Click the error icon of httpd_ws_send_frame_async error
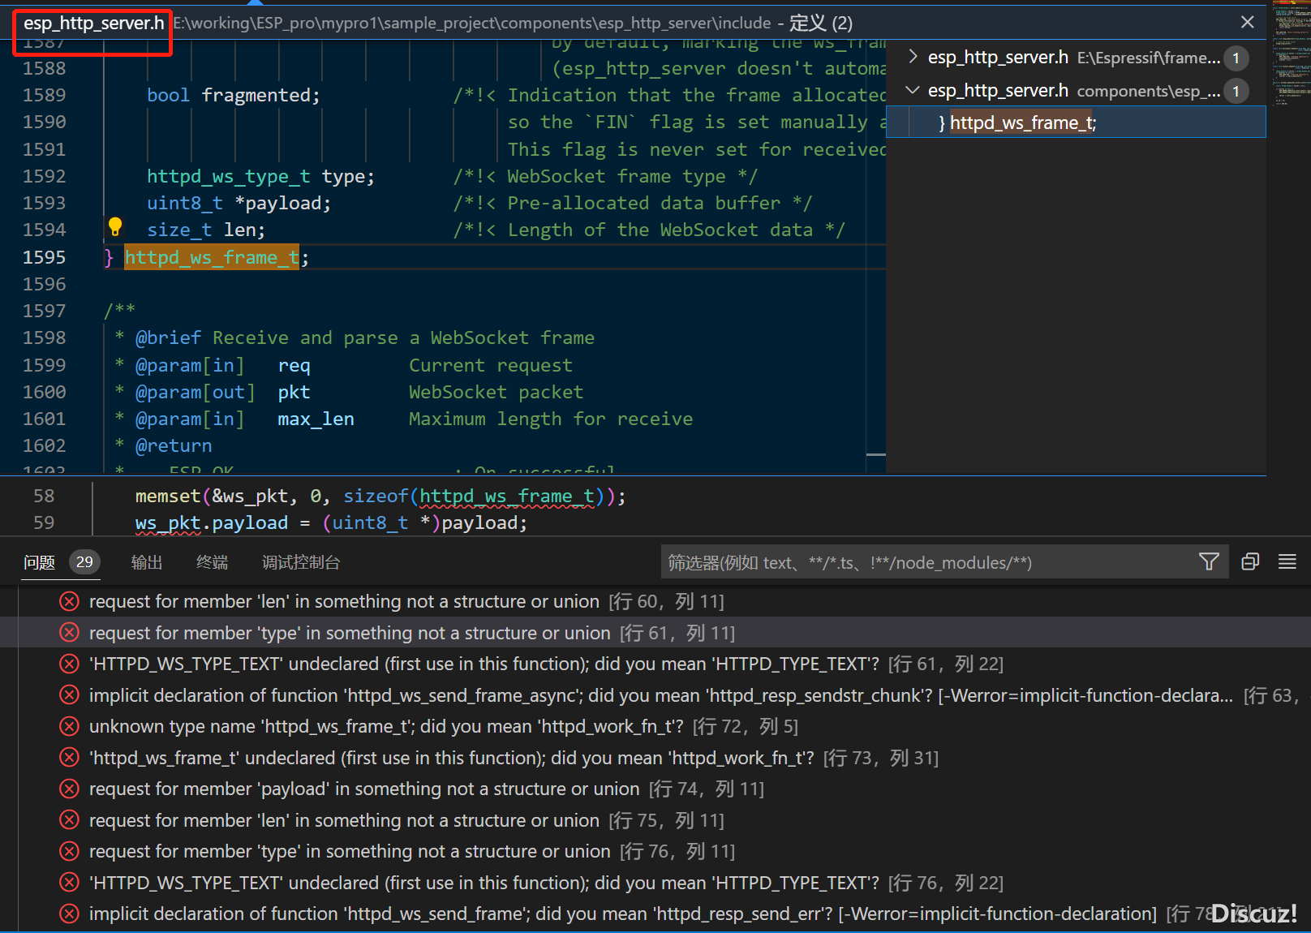 pos(70,695)
